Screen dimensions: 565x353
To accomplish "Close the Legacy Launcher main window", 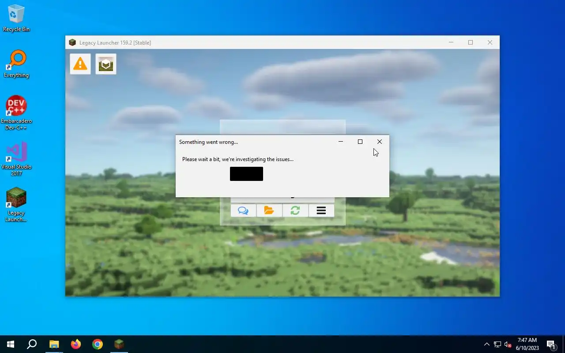I will (x=490, y=42).
